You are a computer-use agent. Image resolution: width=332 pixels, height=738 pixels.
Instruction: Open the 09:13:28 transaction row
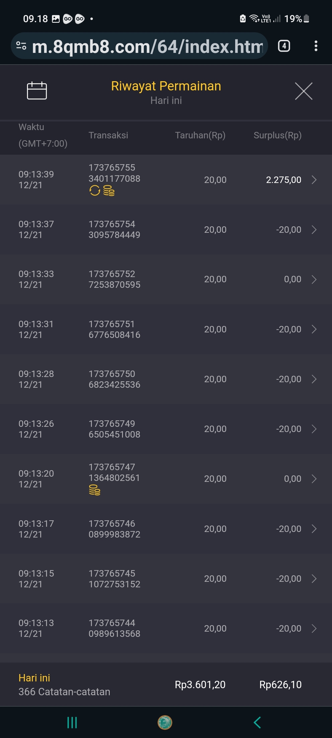pyautogui.click(x=166, y=379)
